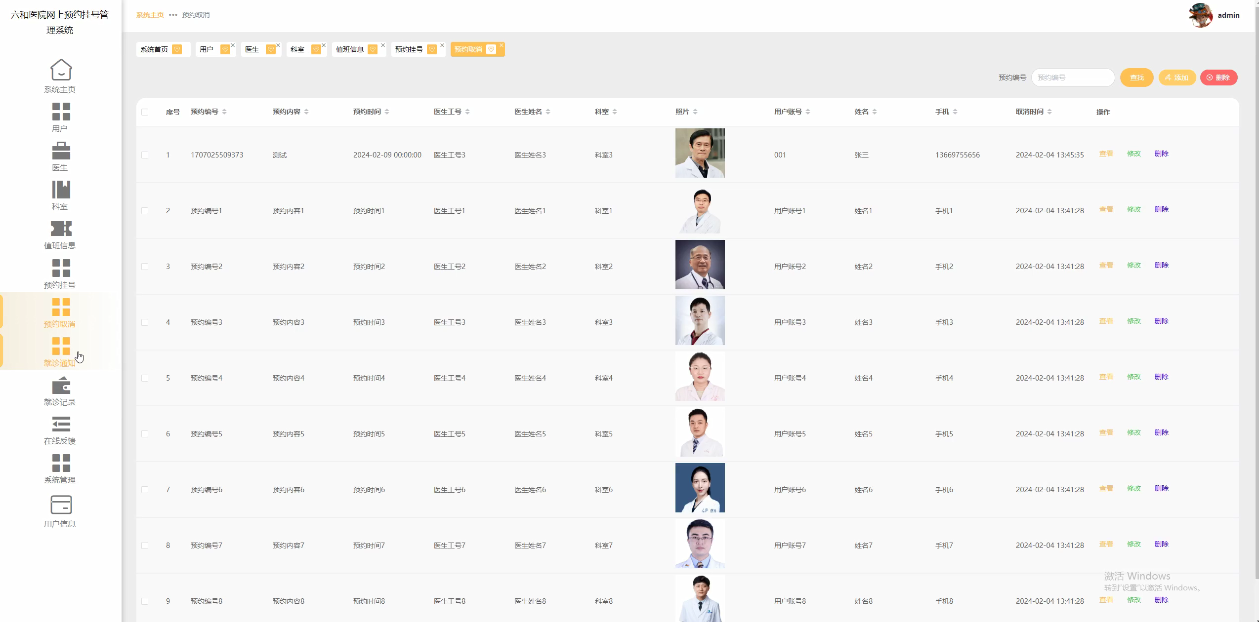Sort by 科室 column arrows
The width and height of the screenshot is (1259, 622).
tap(615, 112)
